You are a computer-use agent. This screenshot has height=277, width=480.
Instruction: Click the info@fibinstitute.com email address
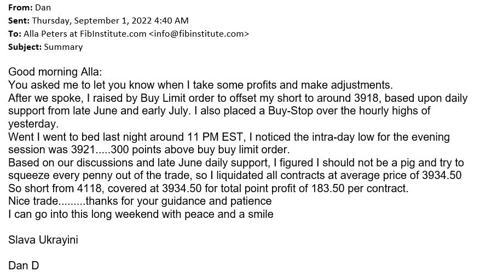coord(199,34)
